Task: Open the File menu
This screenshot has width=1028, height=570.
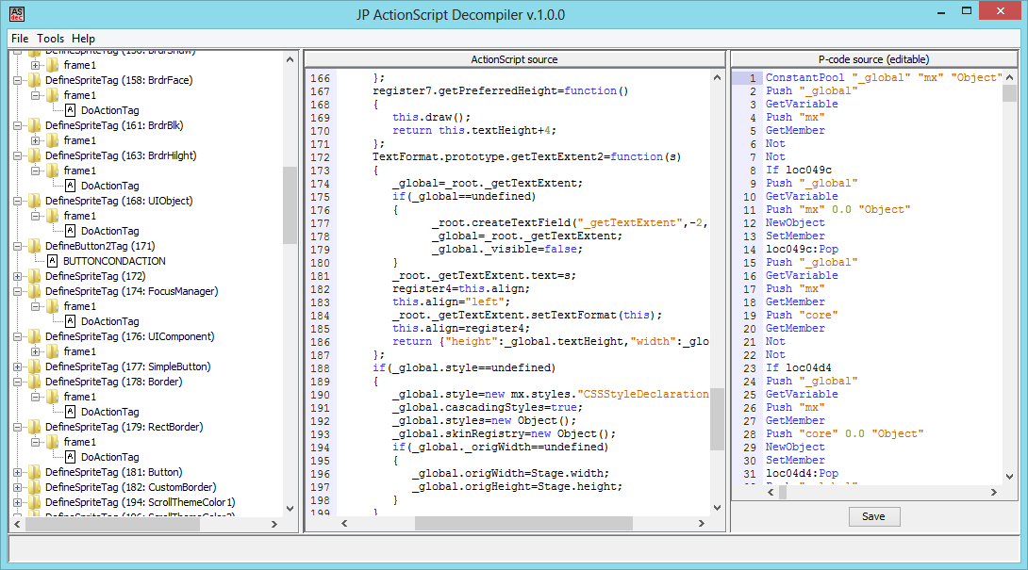Action: 20,39
